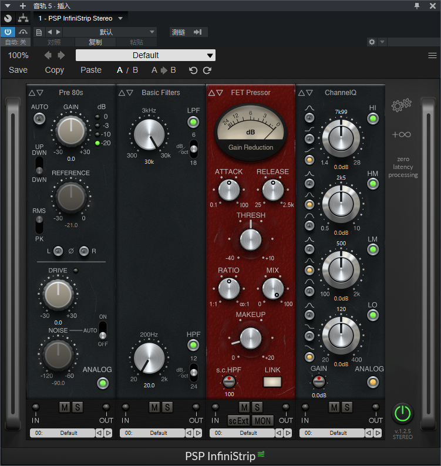
Task: Toggle the LPF enable LED
Action: [193, 122]
